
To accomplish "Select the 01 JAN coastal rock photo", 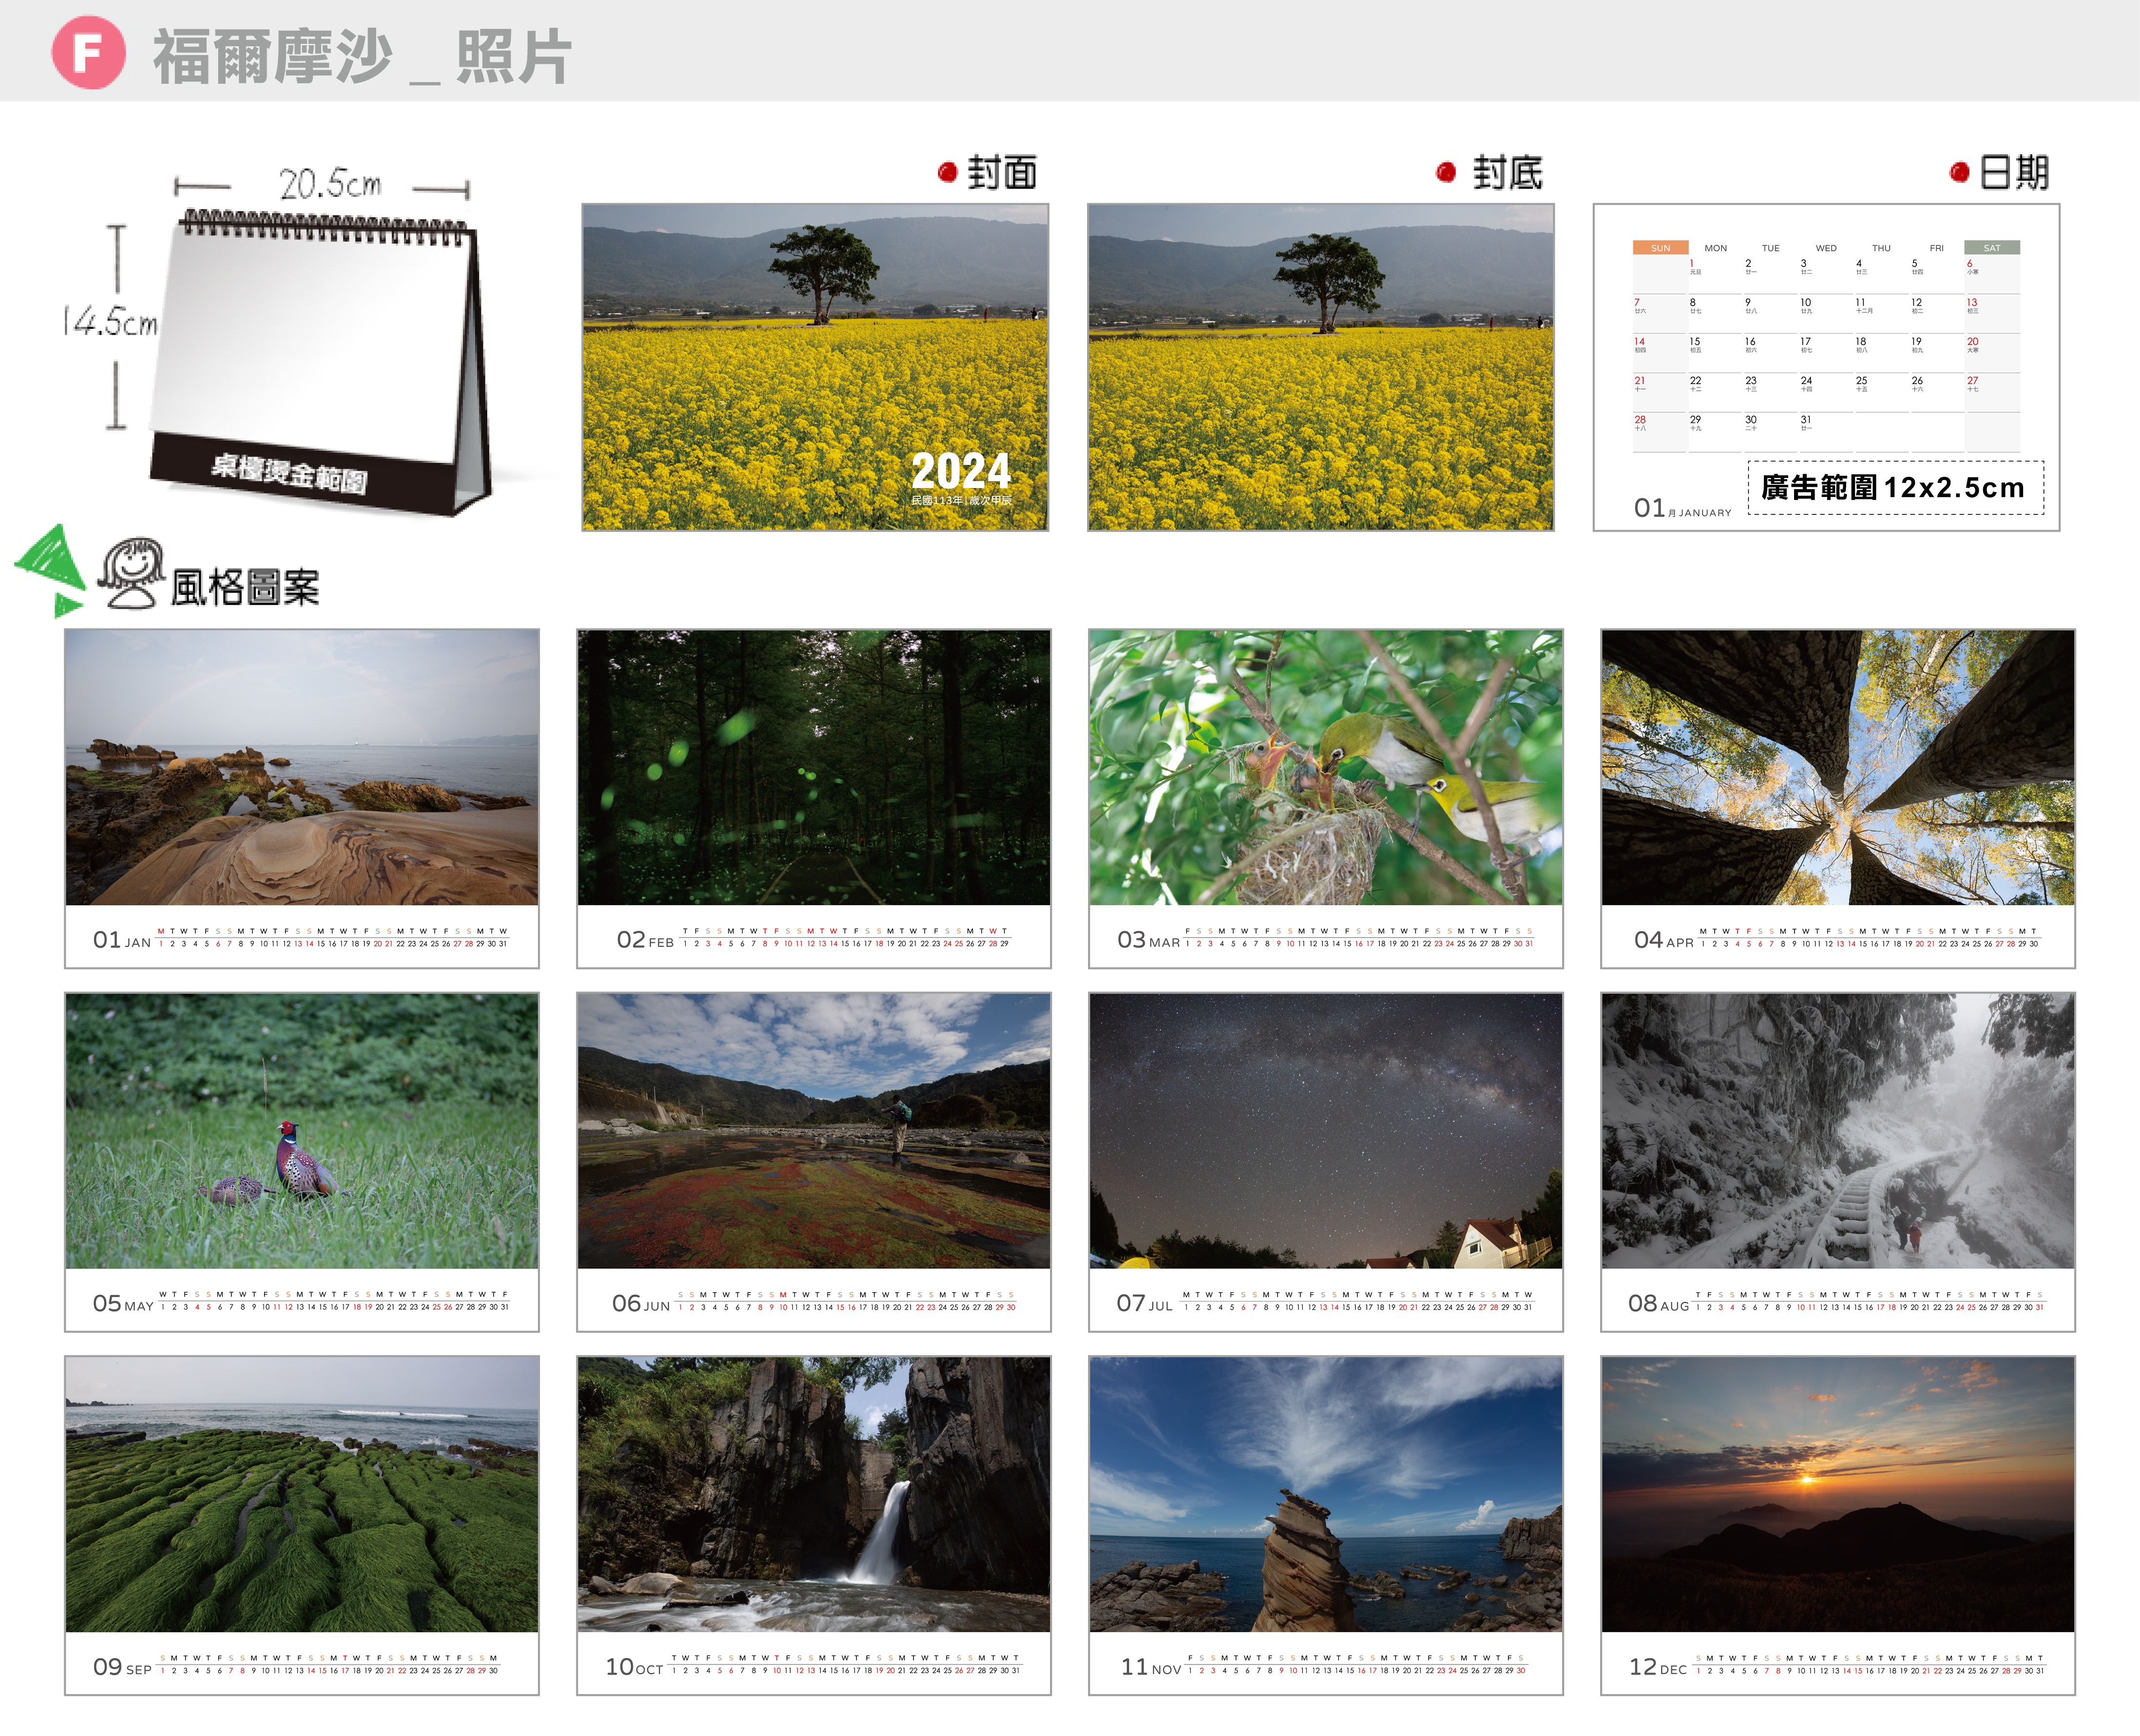I will pos(302,767).
